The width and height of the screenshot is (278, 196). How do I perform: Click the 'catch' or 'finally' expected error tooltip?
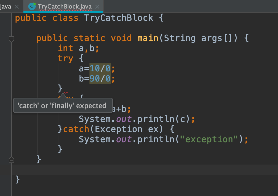(63, 105)
